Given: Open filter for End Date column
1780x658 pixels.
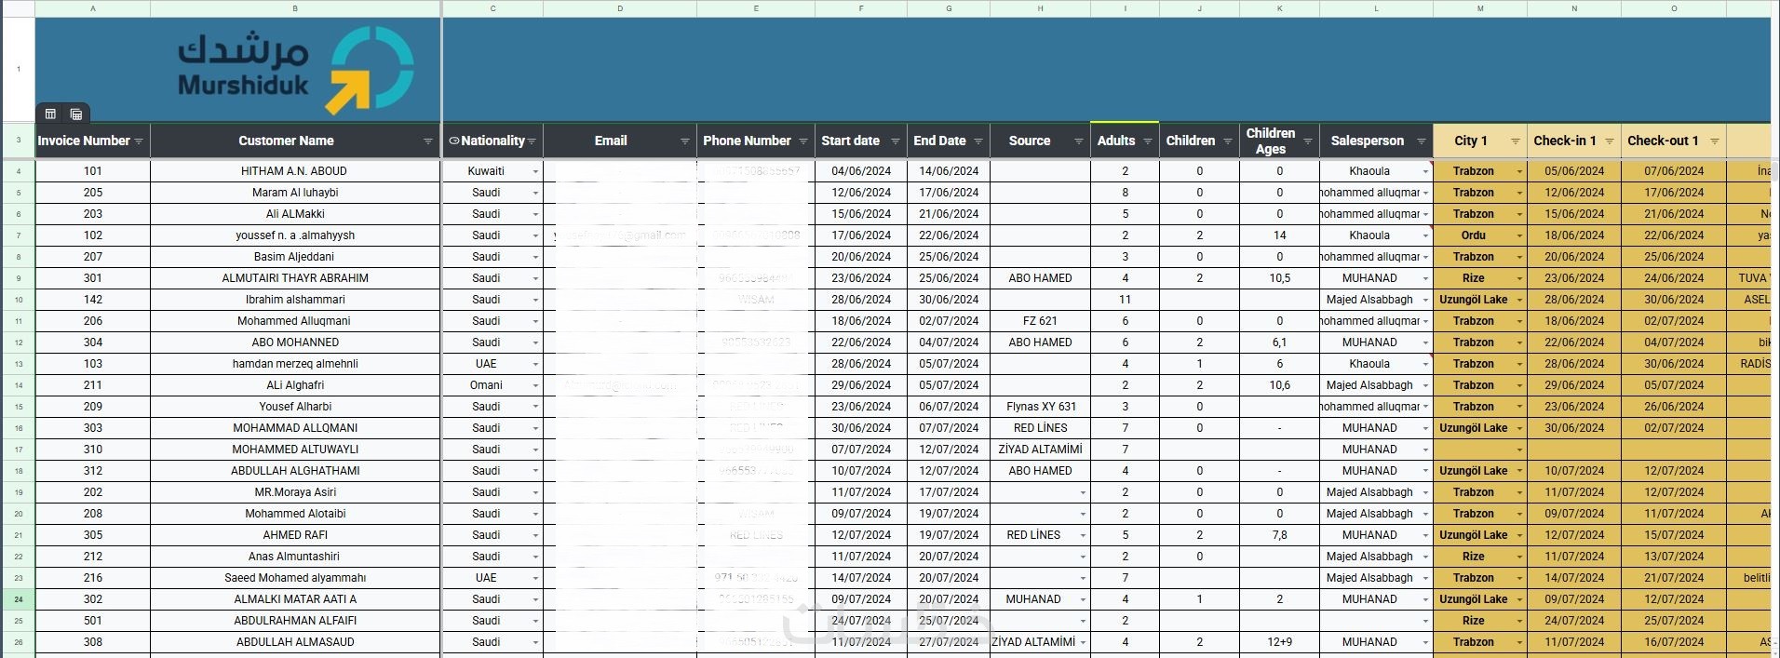Looking at the screenshot, I should [x=978, y=141].
